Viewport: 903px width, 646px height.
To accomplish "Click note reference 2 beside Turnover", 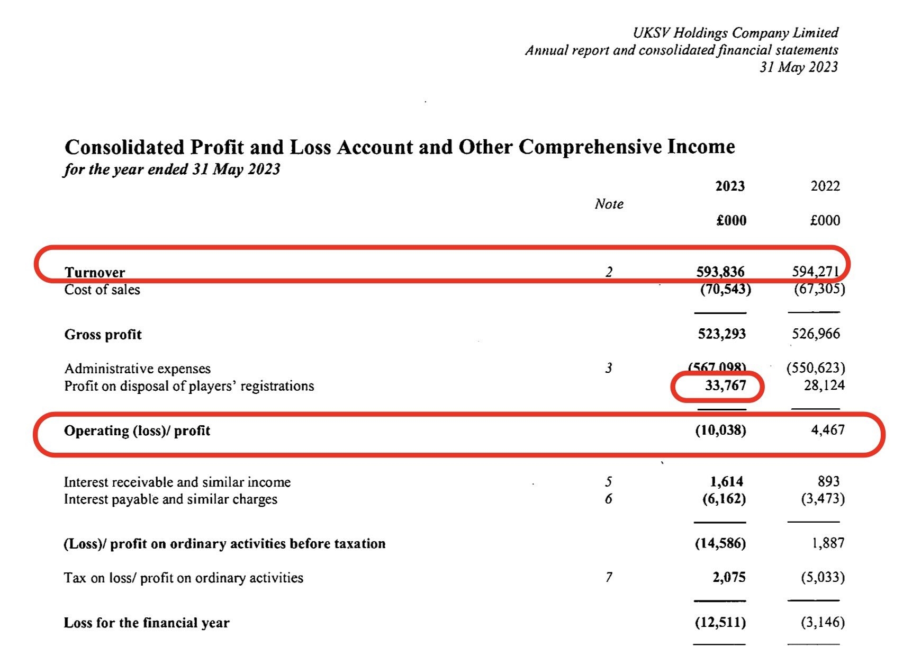I will [x=609, y=272].
